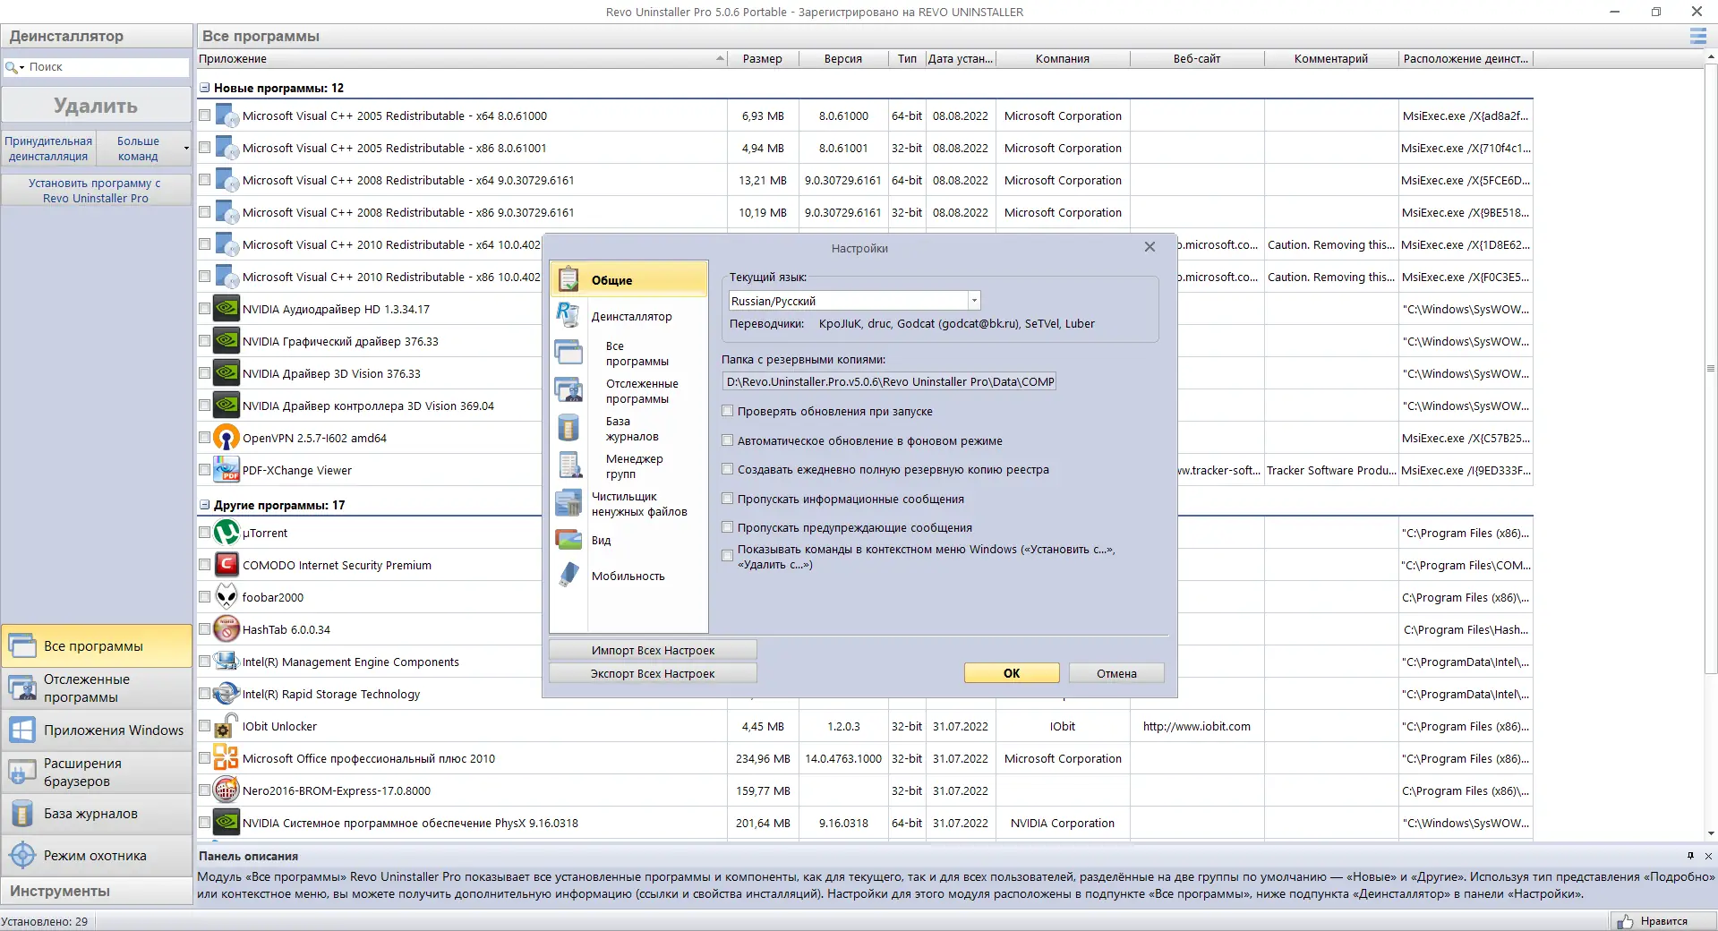Select the HashTab program icon

click(x=227, y=629)
